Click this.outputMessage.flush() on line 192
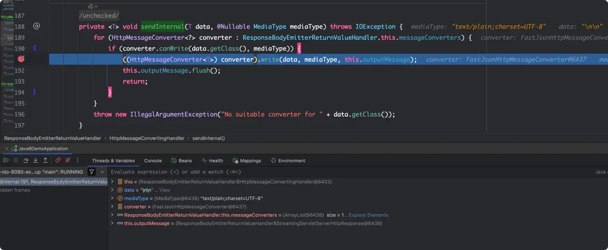This screenshot has height=250, width=608. [x=172, y=71]
